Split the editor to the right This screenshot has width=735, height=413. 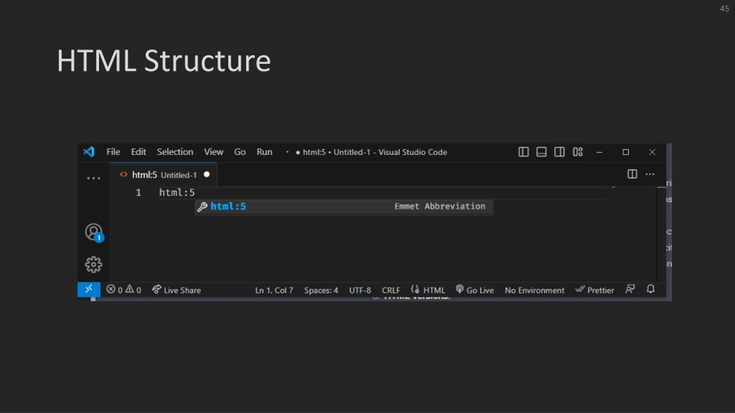click(x=632, y=174)
